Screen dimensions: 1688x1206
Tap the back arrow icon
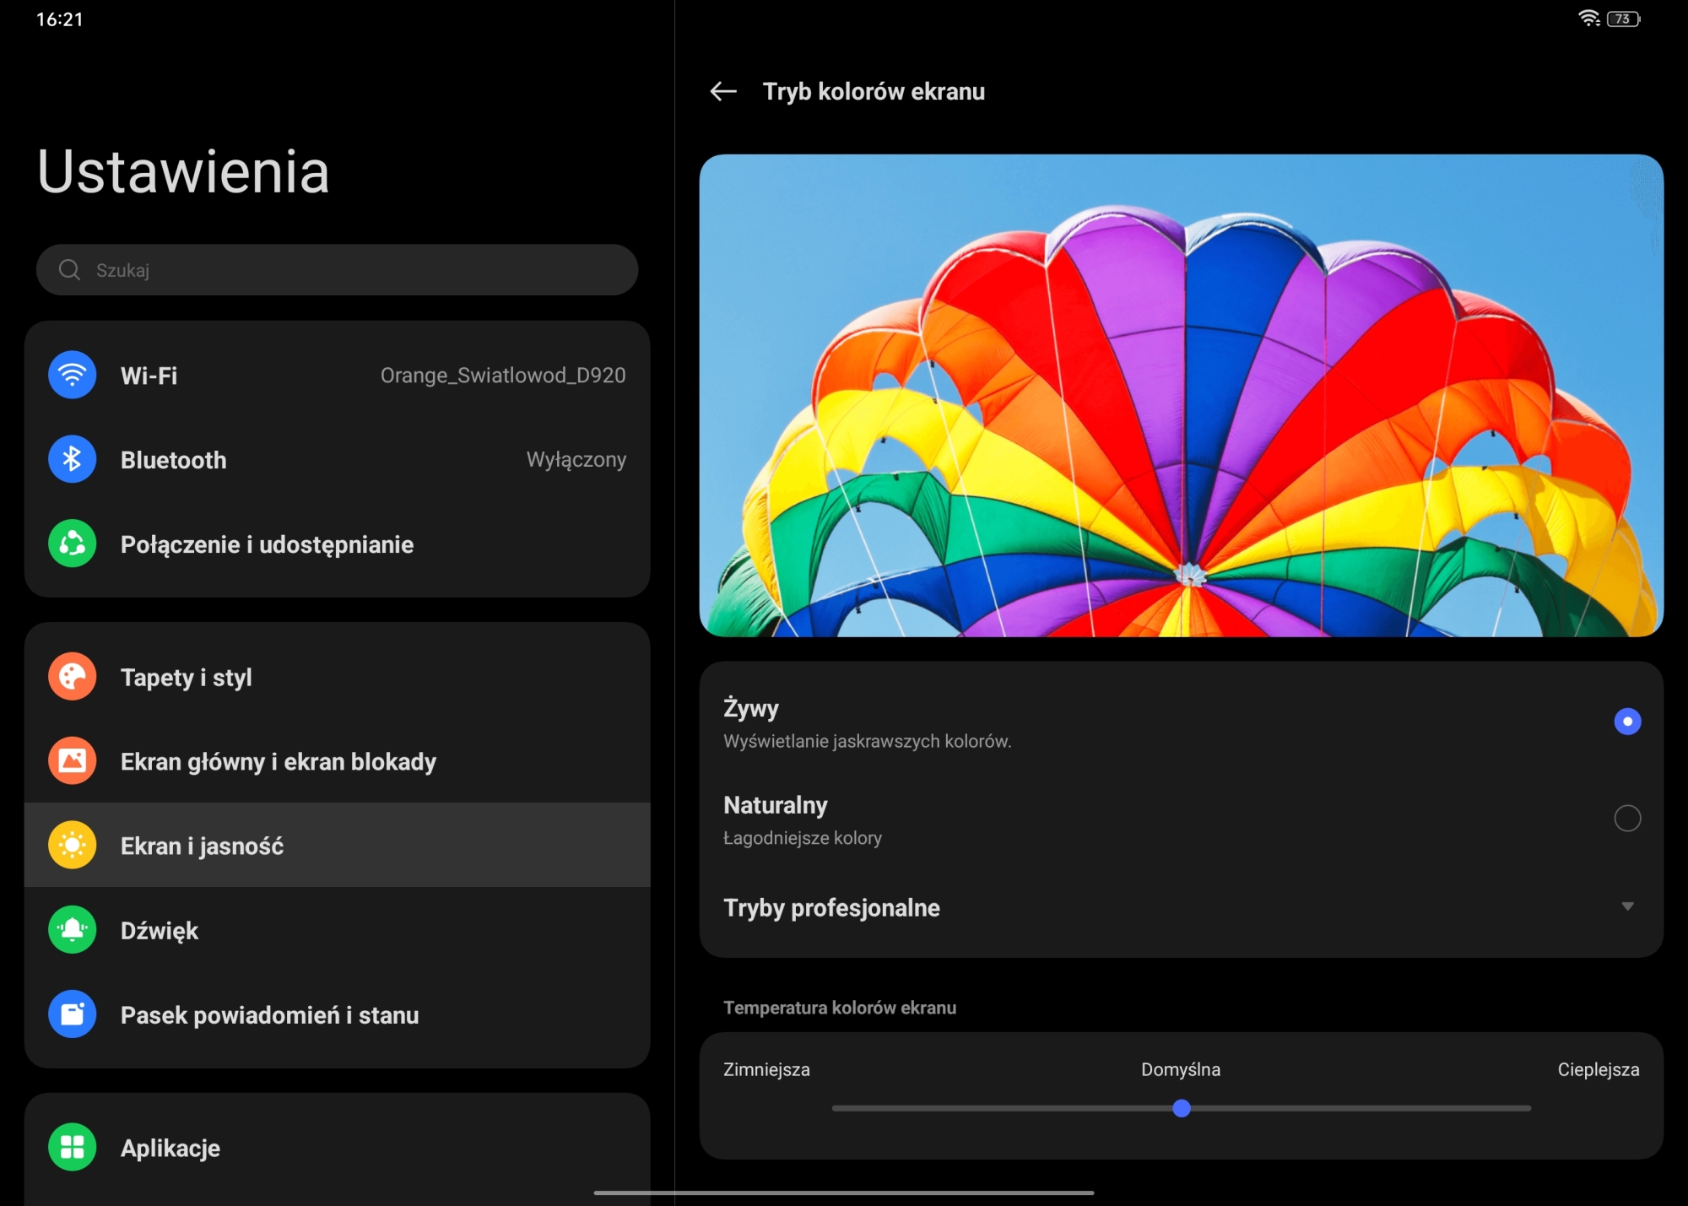coord(723,91)
